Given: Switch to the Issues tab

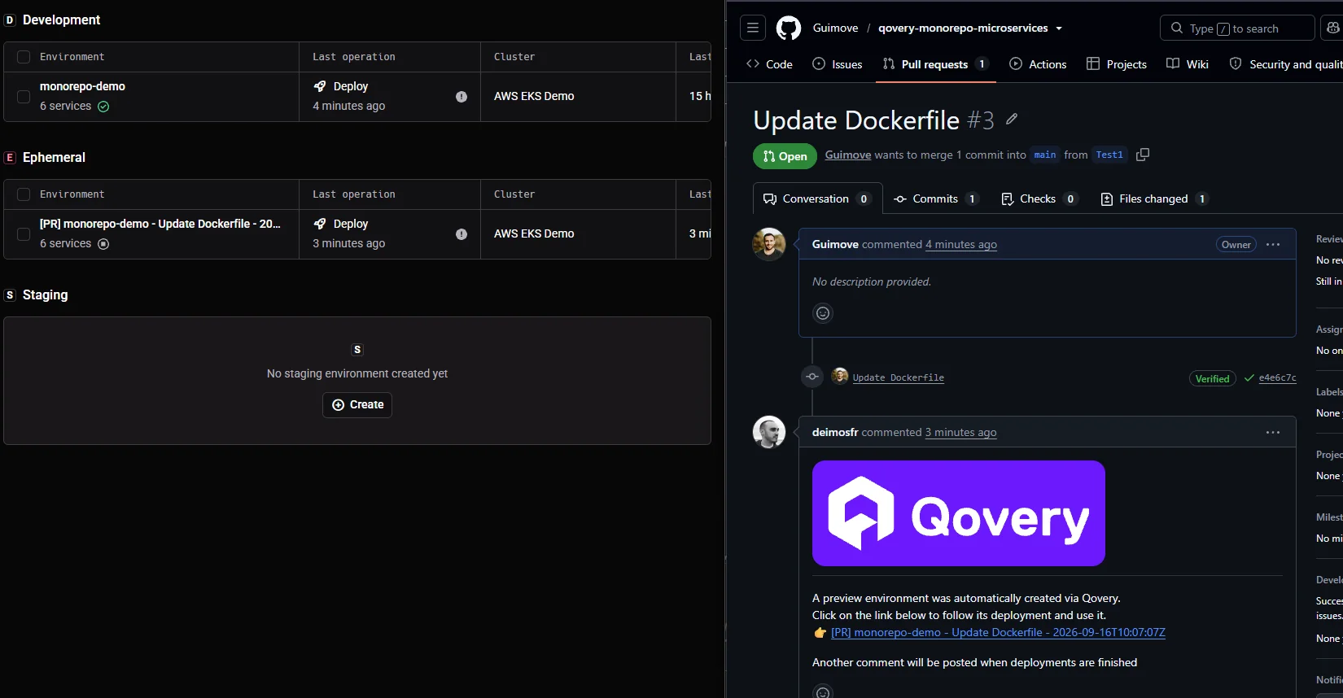Looking at the screenshot, I should pyautogui.click(x=837, y=64).
